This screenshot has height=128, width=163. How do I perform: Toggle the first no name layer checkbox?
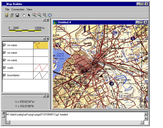(4, 45)
